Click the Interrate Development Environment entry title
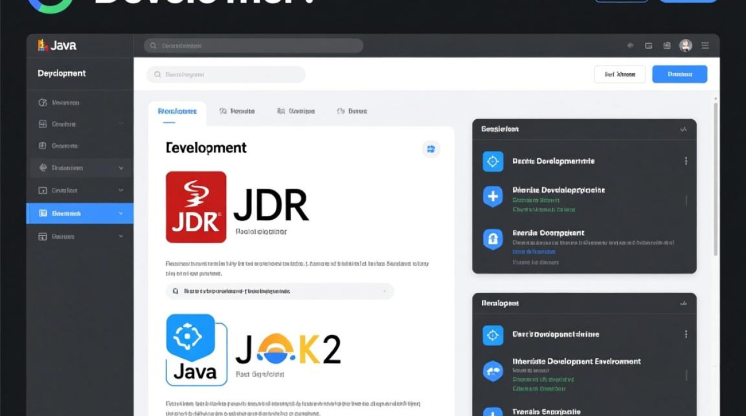Image resolution: width=746 pixels, height=416 pixels. coord(576,361)
